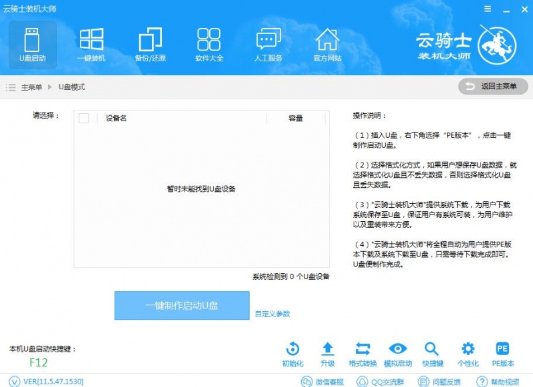
Task: Click the 主菜单 breadcrumb
Action: 31,87
